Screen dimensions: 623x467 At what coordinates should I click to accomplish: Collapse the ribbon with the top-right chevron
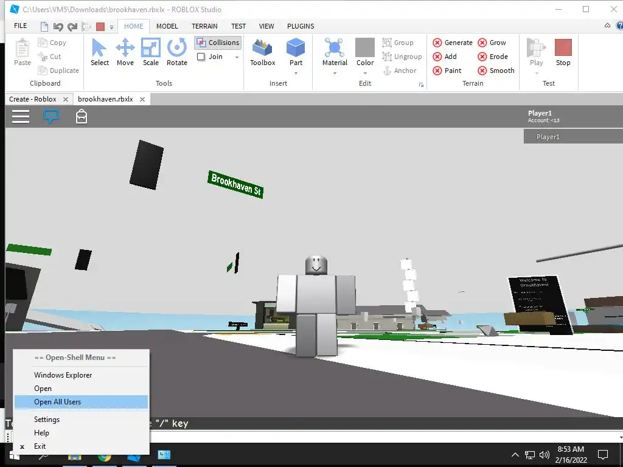[607, 26]
